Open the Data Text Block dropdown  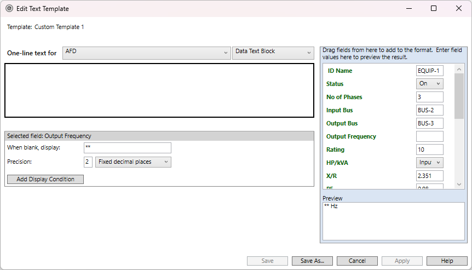(273, 53)
